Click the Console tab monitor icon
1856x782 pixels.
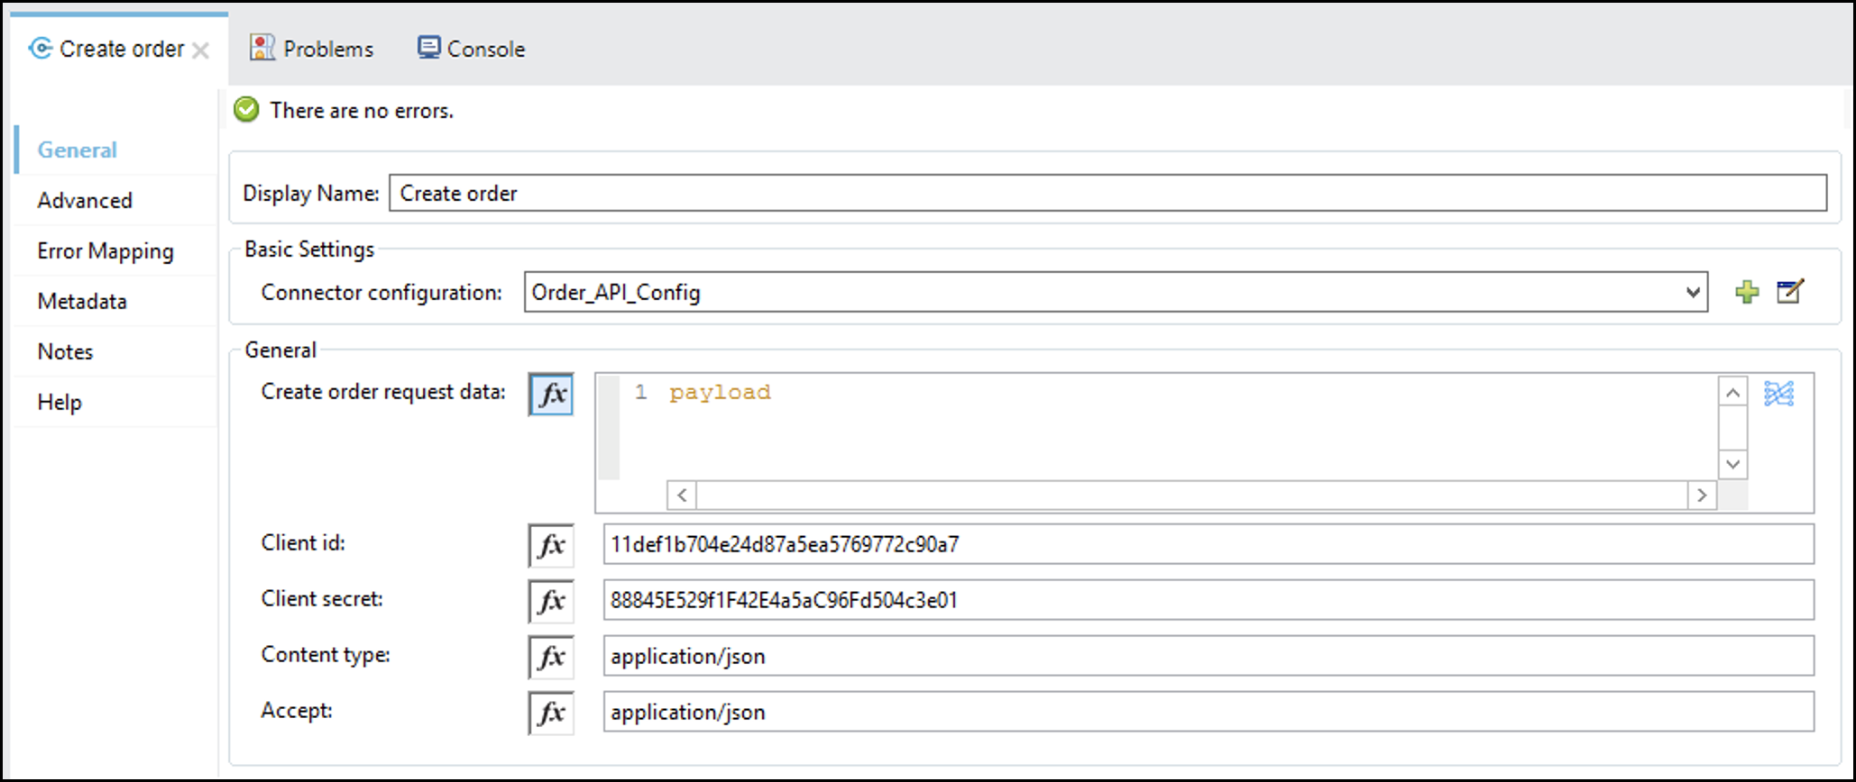tap(428, 47)
